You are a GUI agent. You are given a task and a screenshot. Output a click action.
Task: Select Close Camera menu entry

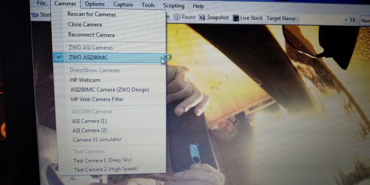85,24
